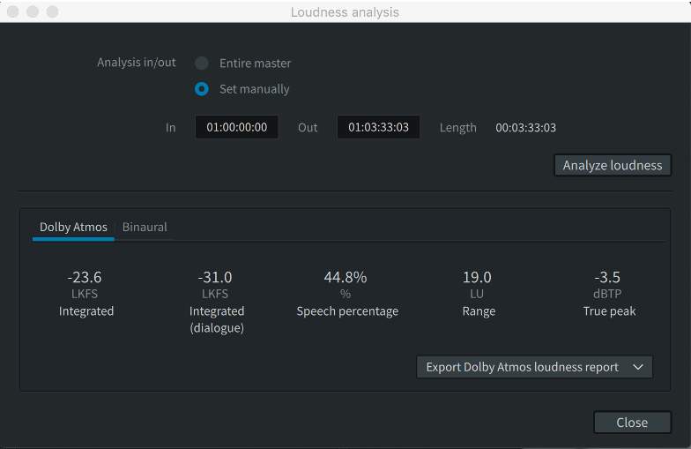
Task: Click the In timecode input field
Action: coord(236,127)
